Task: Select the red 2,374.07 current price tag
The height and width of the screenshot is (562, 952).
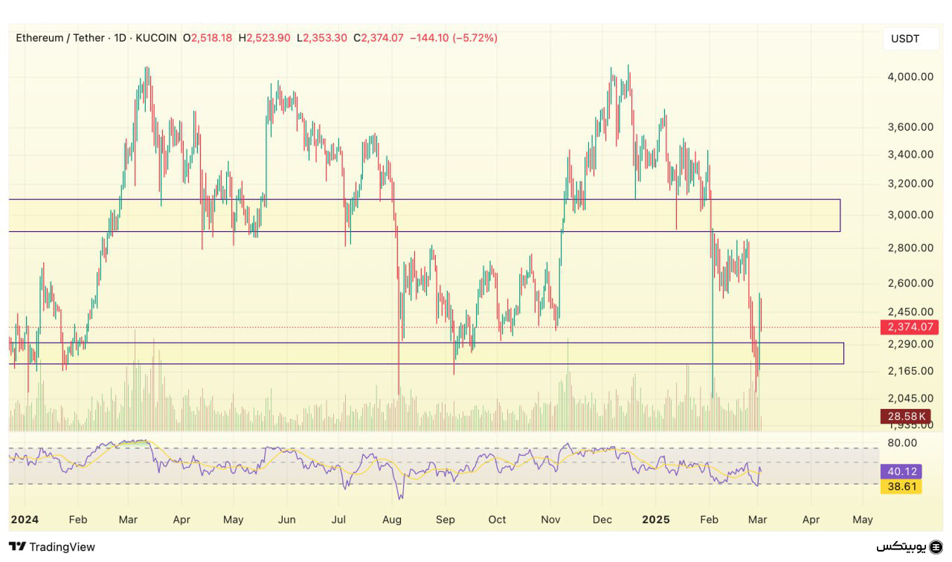Action: point(908,327)
